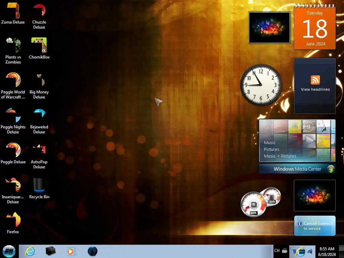This screenshot has height=258, width=344.
Task: Open the taskbar clock showing 8:55 AM
Action: tap(327, 251)
